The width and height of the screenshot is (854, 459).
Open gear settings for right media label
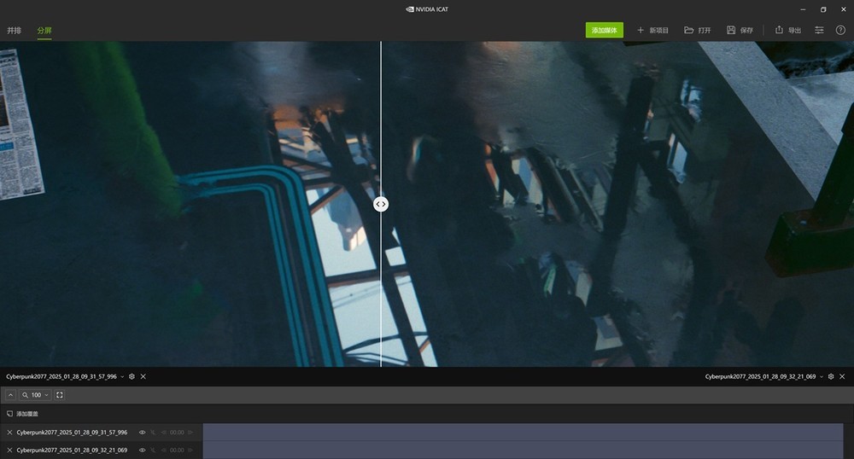(831, 376)
